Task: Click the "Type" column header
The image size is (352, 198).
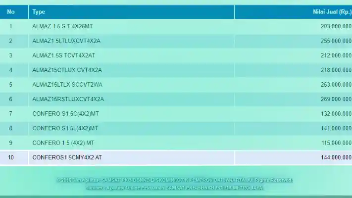Action: pos(39,12)
